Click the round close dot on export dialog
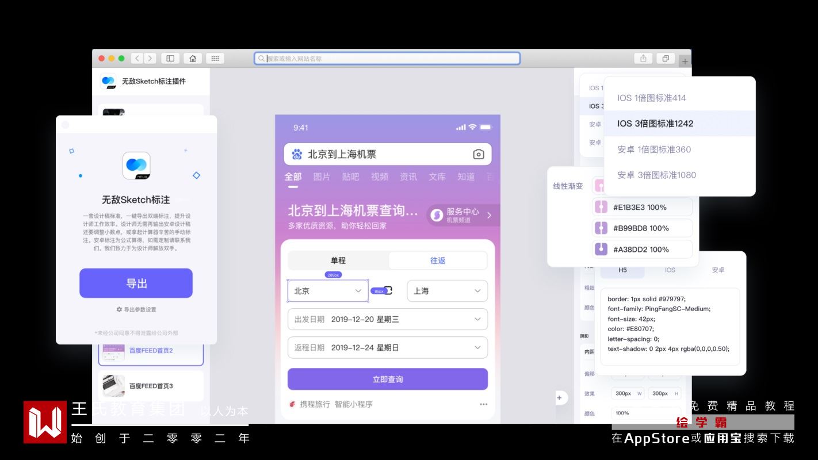This screenshot has width=818, height=460. (65, 125)
